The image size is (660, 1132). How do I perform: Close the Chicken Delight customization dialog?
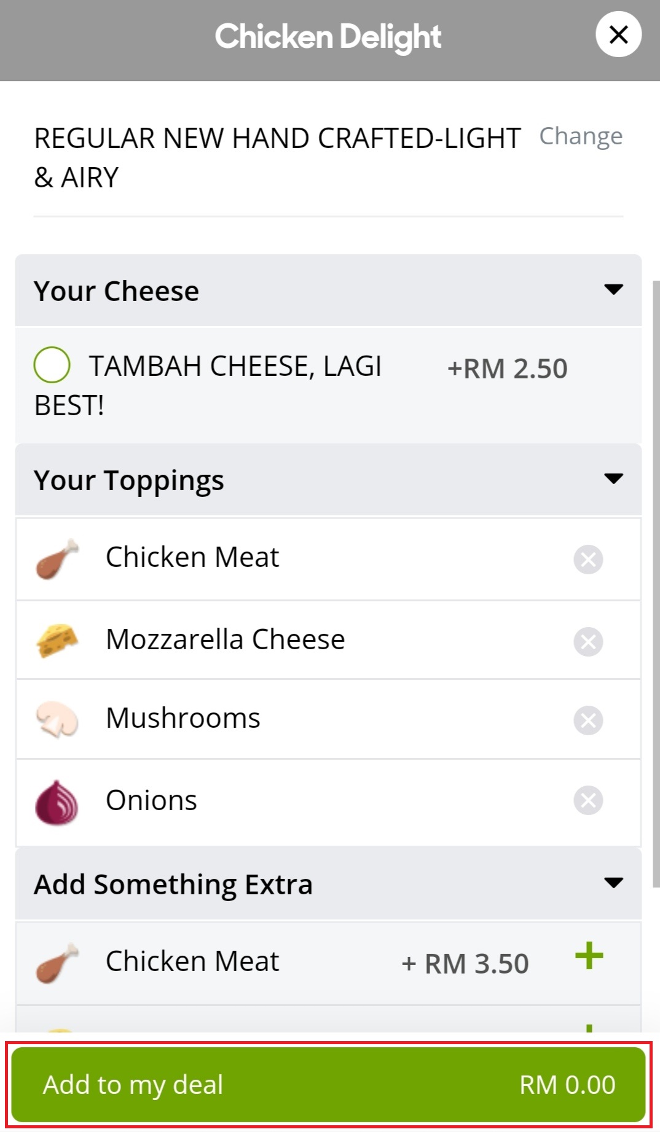click(618, 35)
